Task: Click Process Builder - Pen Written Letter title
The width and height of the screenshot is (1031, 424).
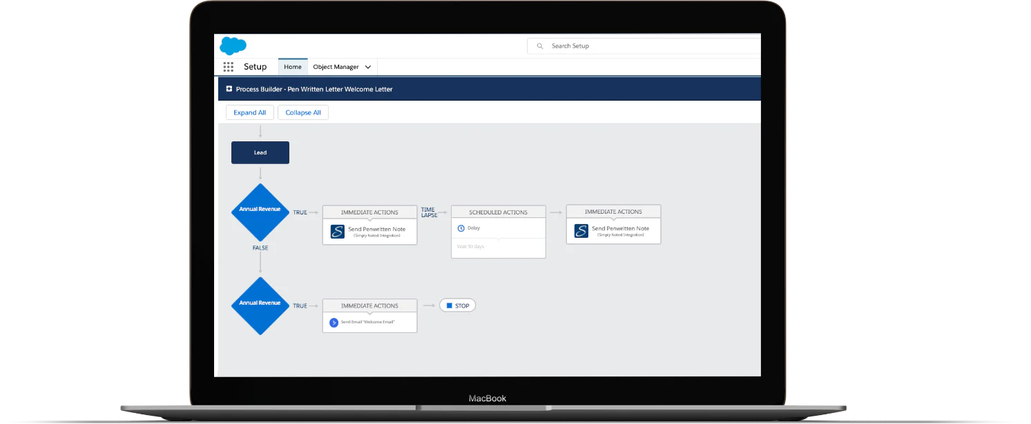Action: pos(314,89)
